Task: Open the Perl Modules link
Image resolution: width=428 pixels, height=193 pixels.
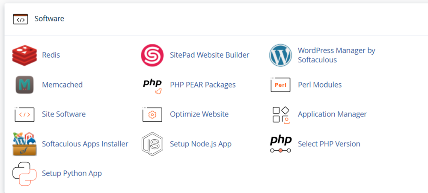Action: coord(320,85)
